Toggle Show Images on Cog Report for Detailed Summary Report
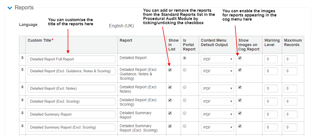This screenshot has width=315, height=136. tap(240, 113)
